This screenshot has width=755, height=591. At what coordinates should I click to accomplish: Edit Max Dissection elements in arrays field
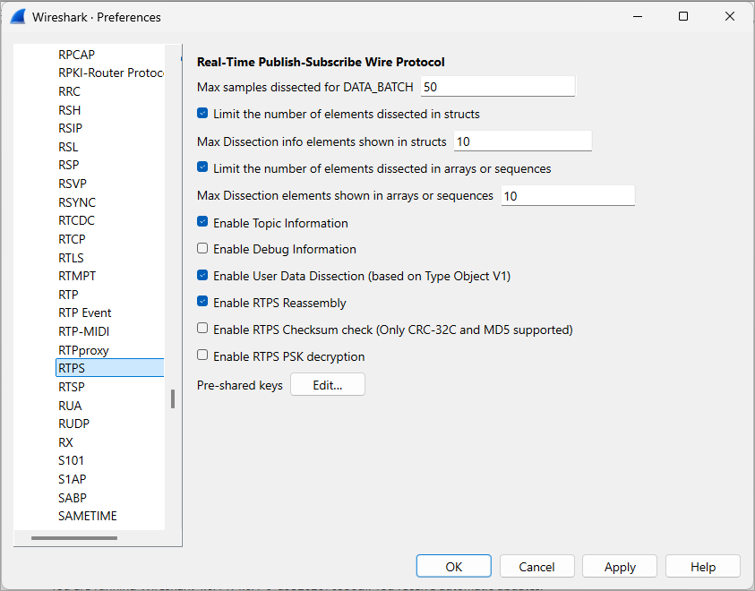(x=568, y=196)
